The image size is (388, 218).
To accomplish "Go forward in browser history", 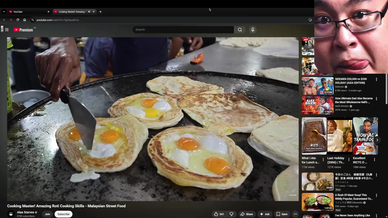I will click(11, 20).
